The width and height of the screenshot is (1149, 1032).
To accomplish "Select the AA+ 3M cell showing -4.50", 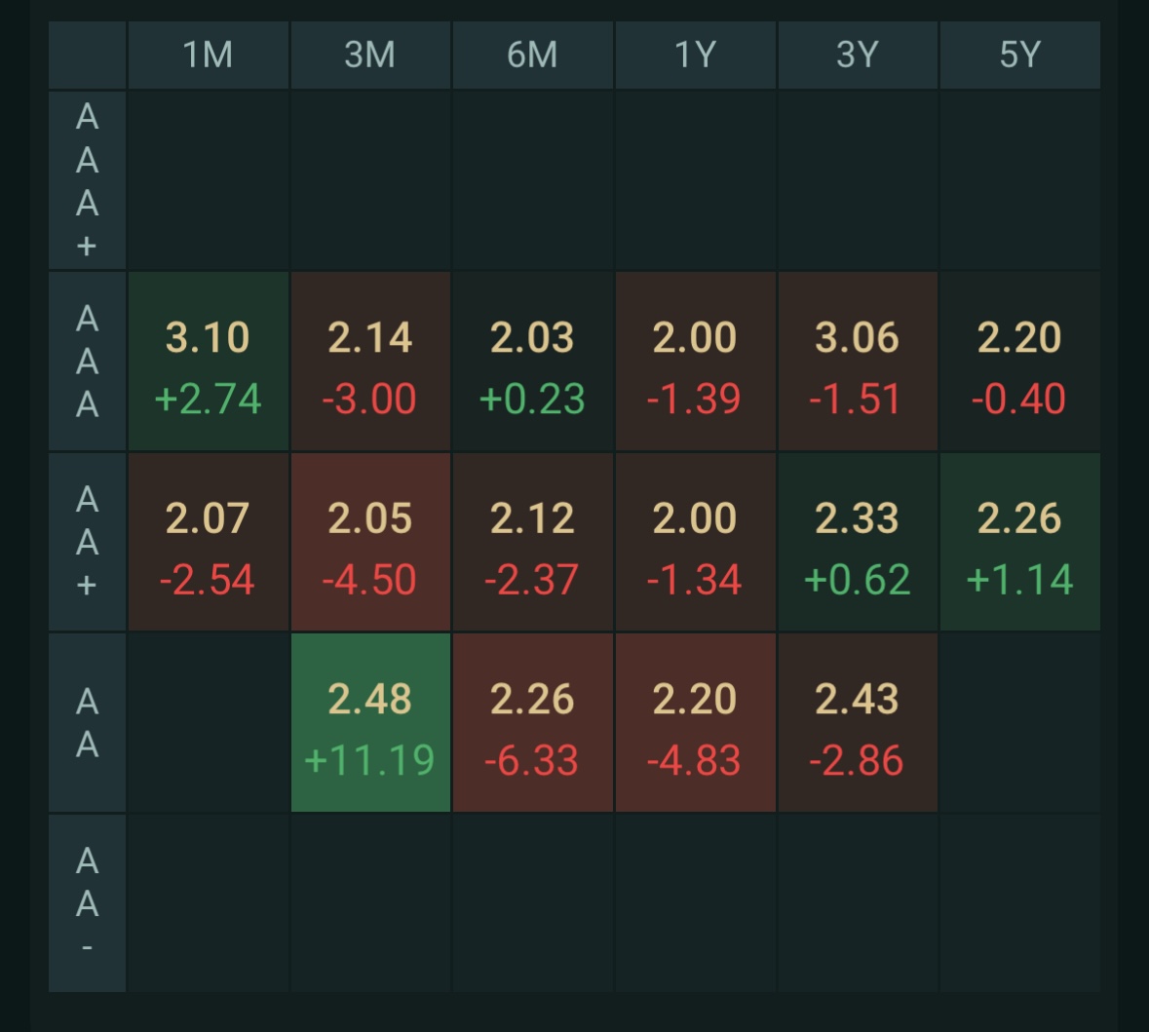I will click(370, 542).
